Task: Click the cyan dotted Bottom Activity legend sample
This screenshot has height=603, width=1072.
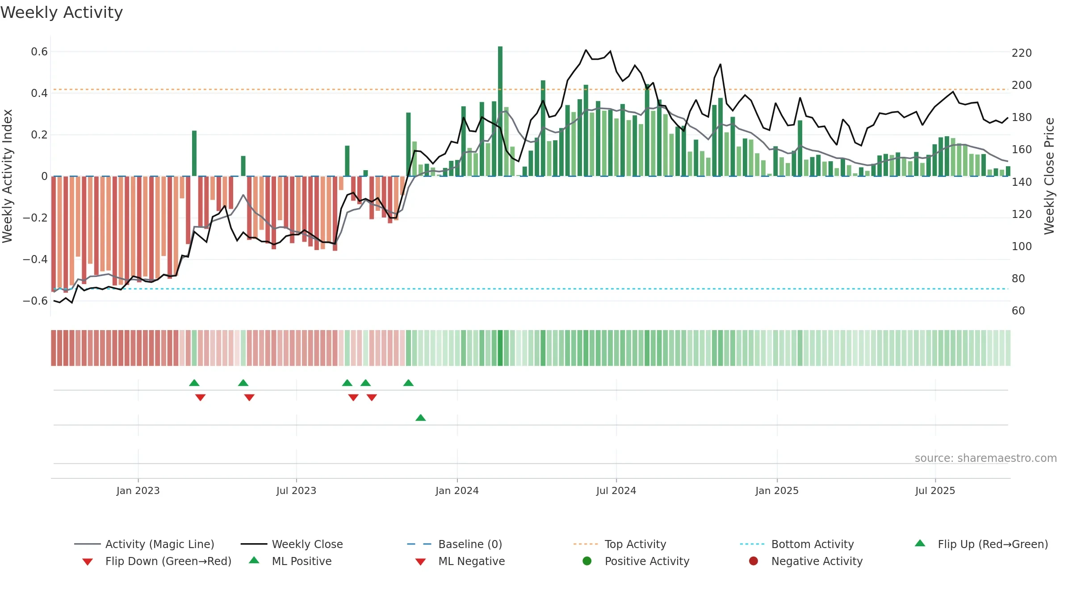Action: point(752,544)
